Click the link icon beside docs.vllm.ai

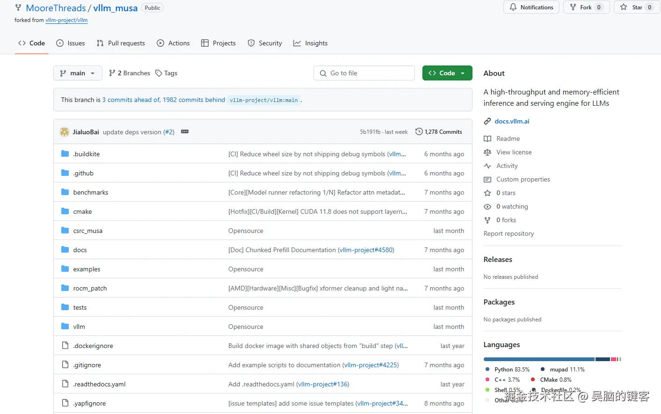[x=487, y=121]
